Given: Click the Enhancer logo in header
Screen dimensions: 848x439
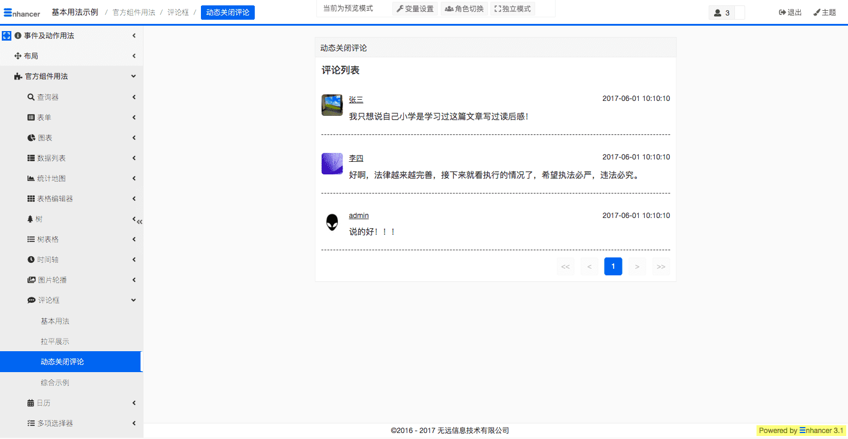Looking at the screenshot, I should 22,13.
